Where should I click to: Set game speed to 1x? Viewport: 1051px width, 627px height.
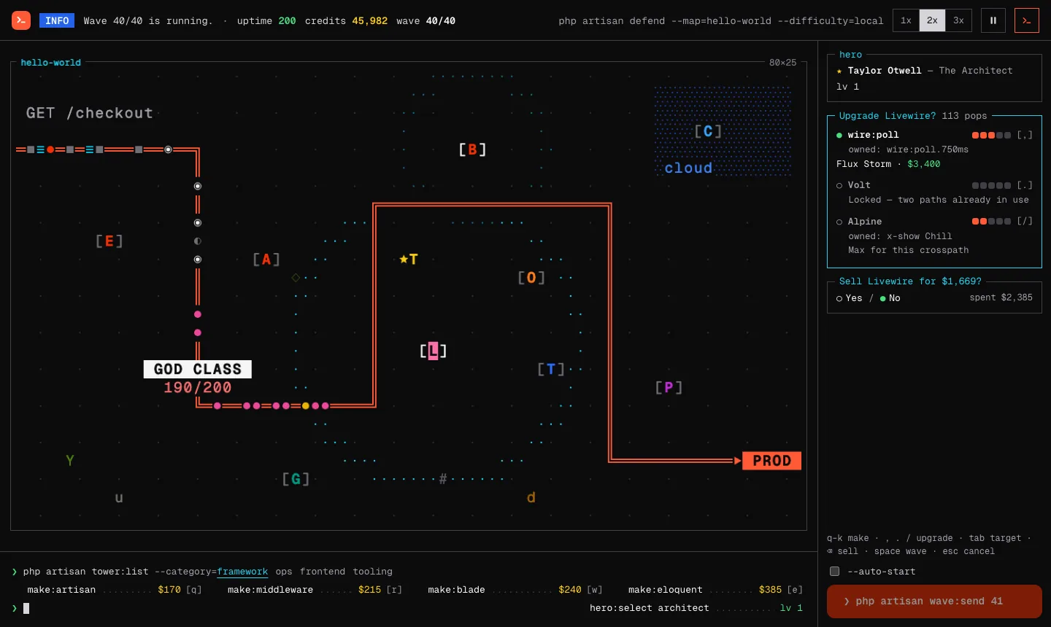coord(906,20)
